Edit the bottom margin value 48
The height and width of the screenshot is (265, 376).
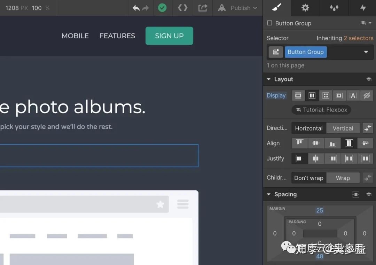click(320, 256)
